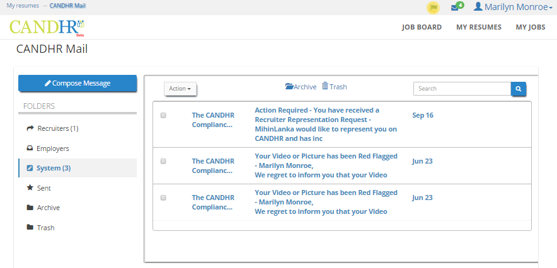The image size is (557, 268).
Task: Open MY RESUMES menu item
Action: 479,27
